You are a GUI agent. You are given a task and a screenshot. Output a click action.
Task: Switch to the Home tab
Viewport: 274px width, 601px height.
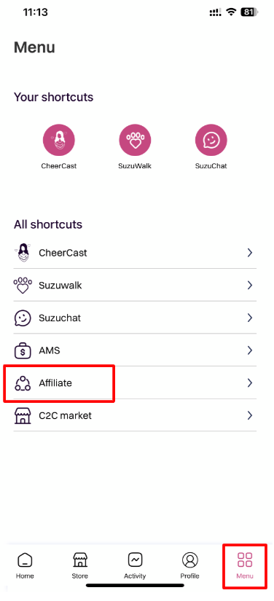coord(25,566)
